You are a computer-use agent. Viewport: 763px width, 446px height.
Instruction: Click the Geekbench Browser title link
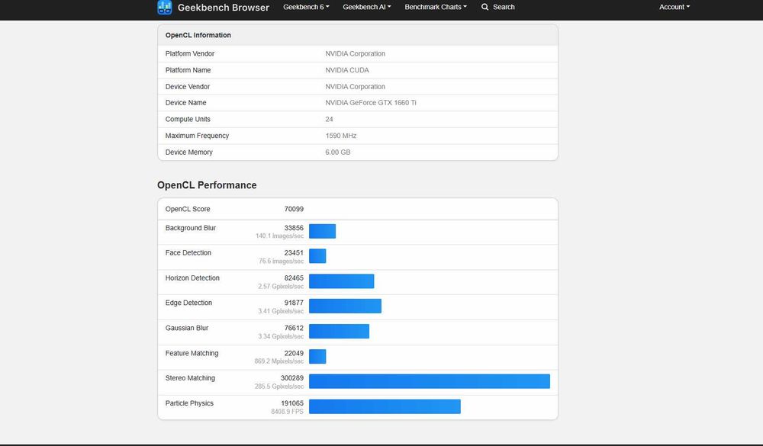pos(224,8)
